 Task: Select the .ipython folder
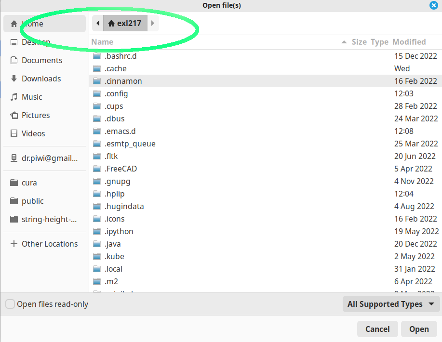265,231
